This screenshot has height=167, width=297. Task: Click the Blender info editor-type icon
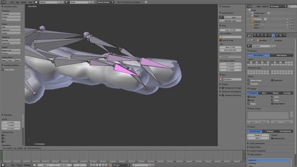pyautogui.click(x=3, y=2)
